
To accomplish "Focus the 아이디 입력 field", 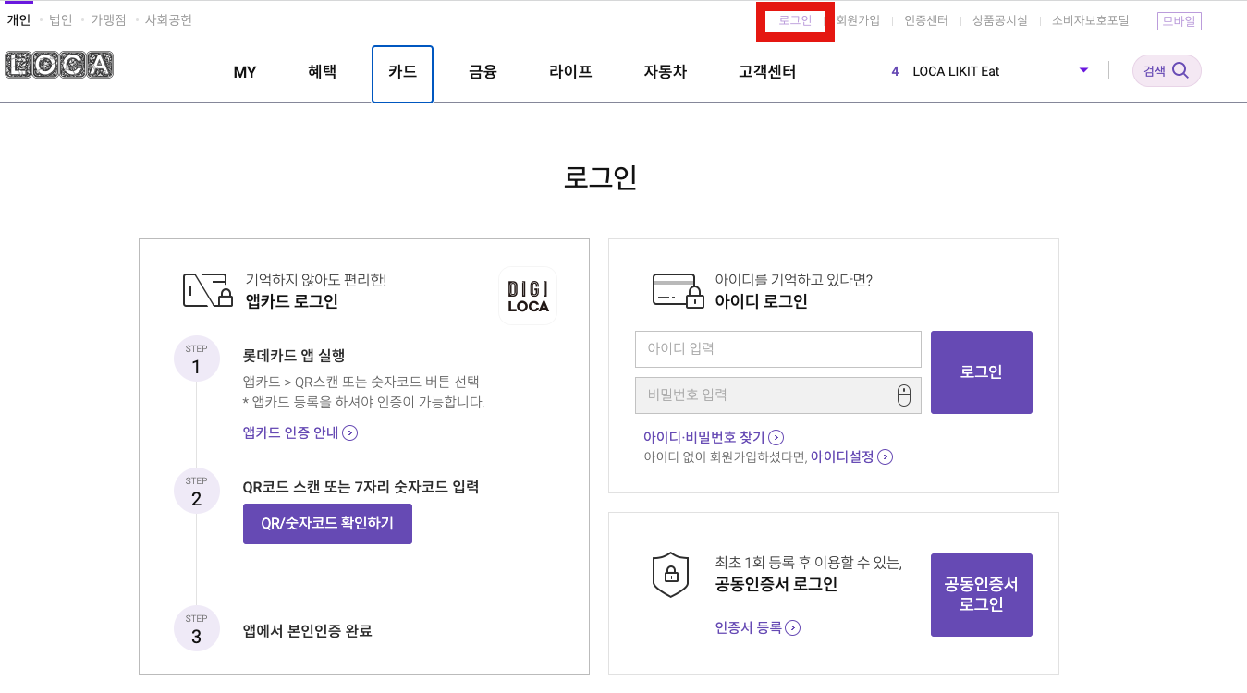I will (x=777, y=349).
